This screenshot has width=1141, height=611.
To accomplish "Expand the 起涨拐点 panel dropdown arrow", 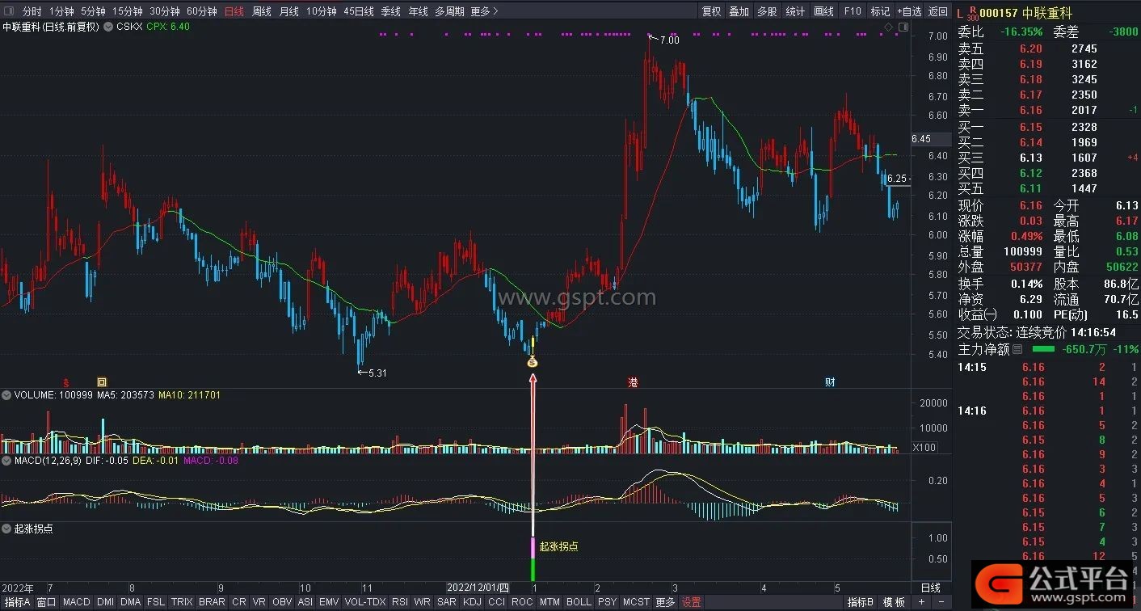I will click(6, 528).
